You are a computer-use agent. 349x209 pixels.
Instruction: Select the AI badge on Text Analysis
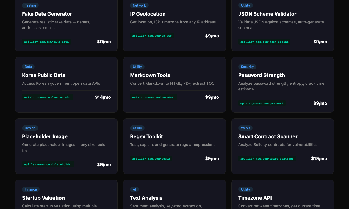pos(134,189)
